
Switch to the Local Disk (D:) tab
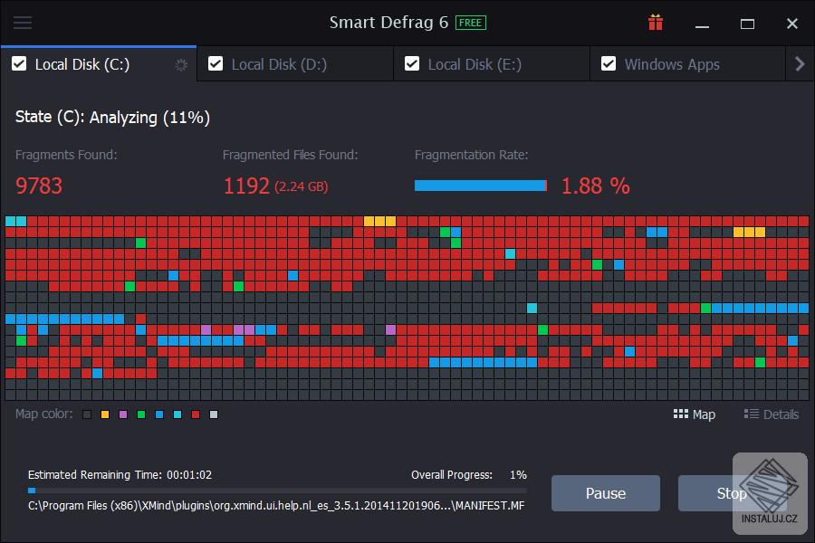coord(295,64)
